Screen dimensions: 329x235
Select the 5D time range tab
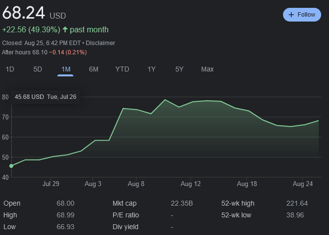click(x=38, y=69)
